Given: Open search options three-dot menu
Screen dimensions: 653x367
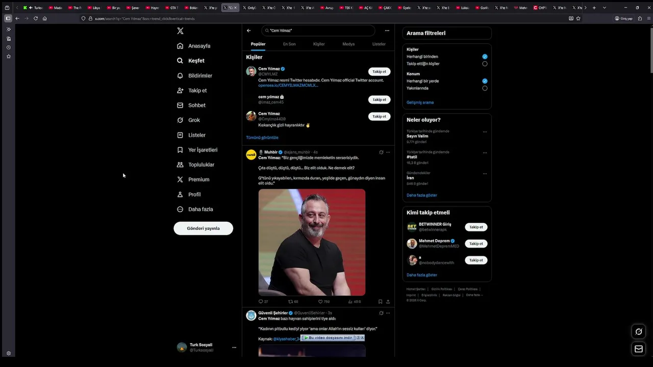Looking at the screenshot, I should pyautogui.click(x=387, y=31).
